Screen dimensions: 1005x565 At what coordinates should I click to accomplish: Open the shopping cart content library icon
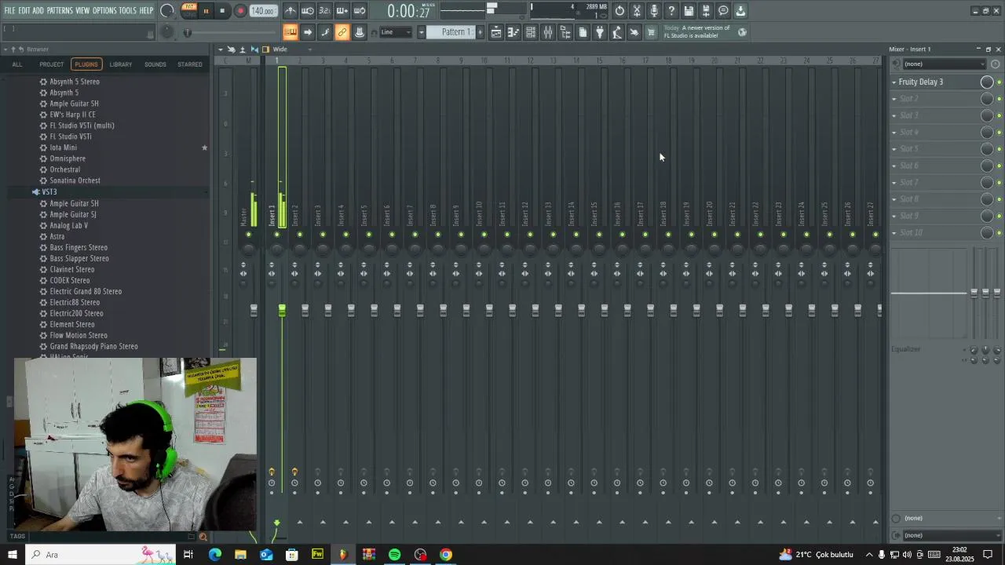tap(651, 32)
